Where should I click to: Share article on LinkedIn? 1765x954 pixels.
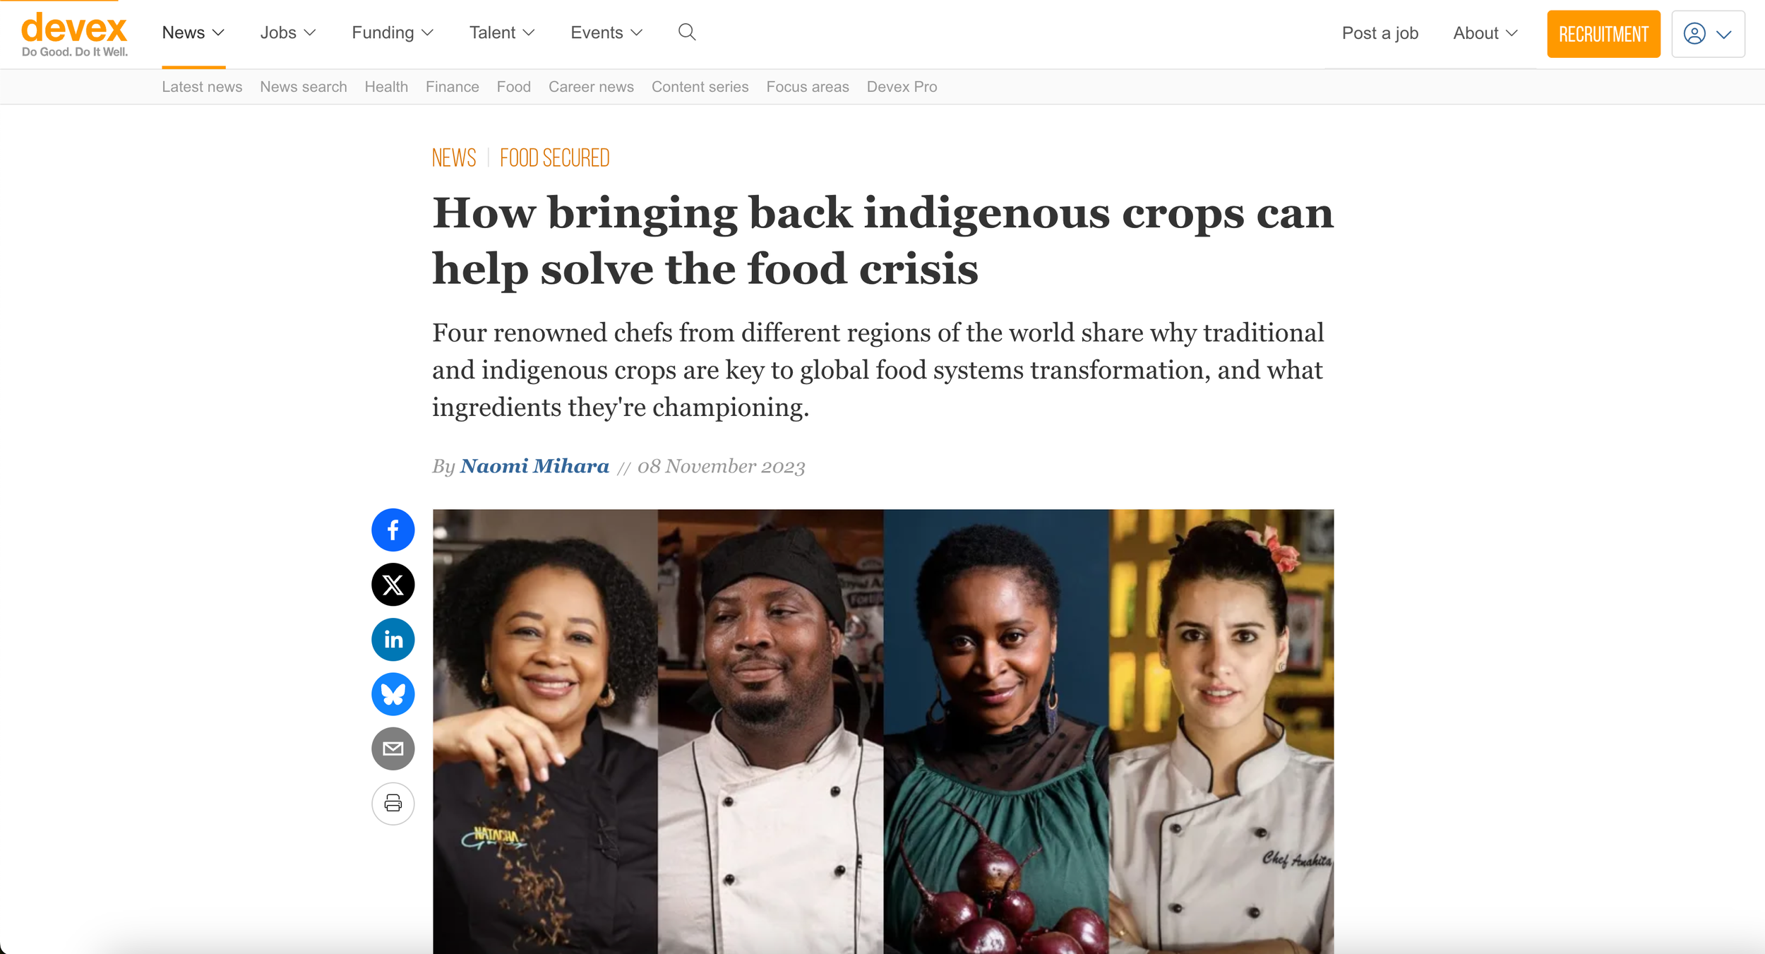click(x=393, y=639)
